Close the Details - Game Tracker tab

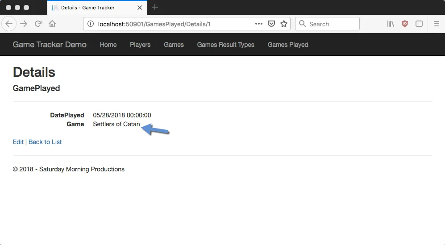140,8
